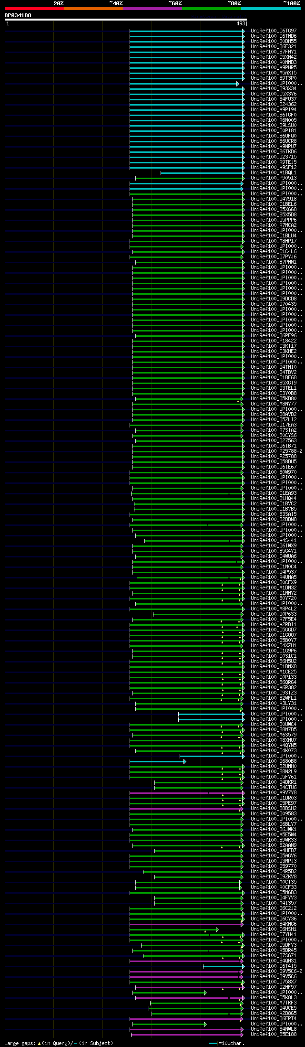Open hit UniRef100_C6TG97

point(274,31)
